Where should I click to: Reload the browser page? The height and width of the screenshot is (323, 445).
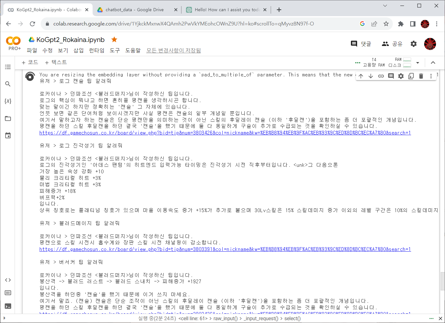click(x=32, y=24)
